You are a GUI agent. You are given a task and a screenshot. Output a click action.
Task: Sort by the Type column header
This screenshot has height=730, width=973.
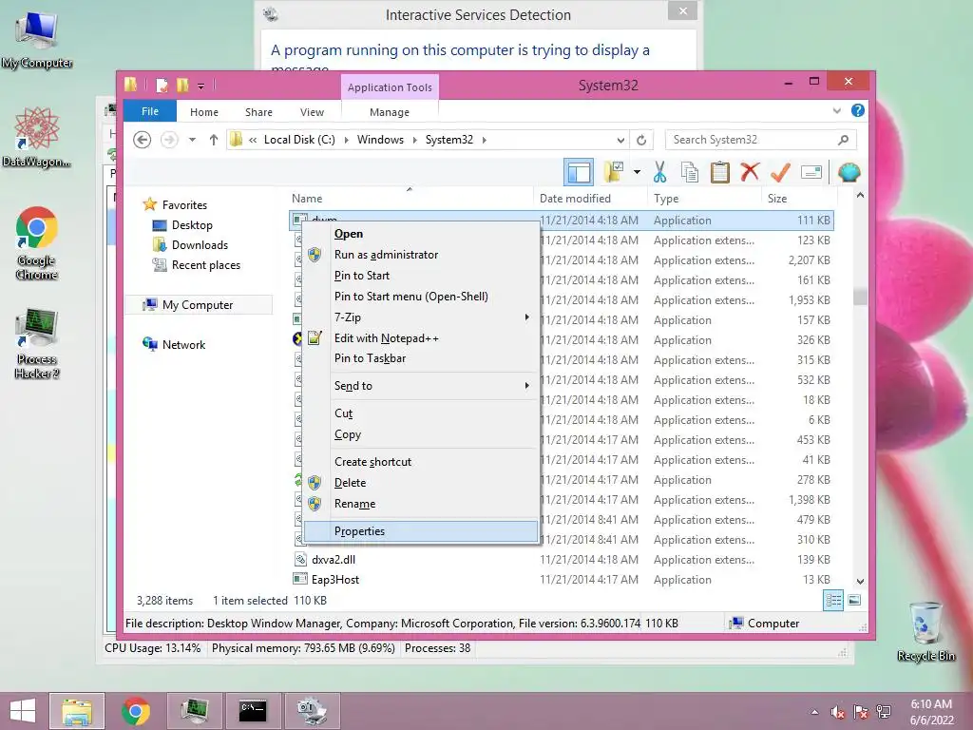pos(705,198)
